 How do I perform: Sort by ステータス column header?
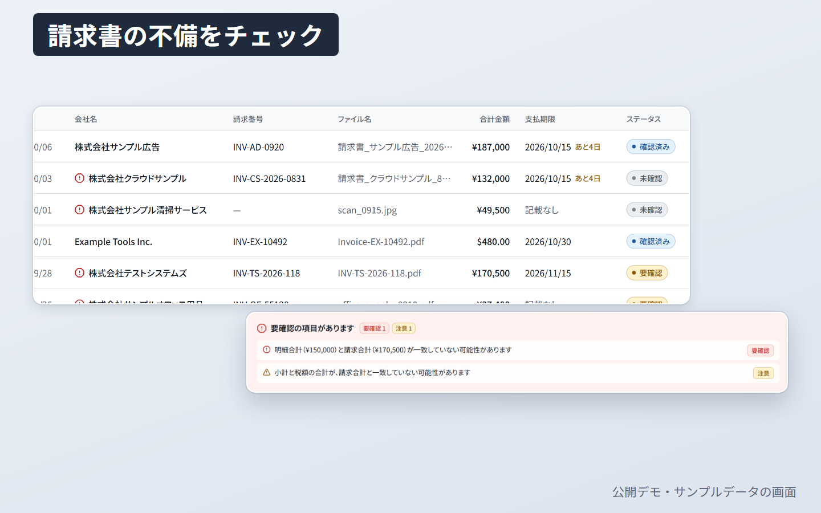[644, 119]
